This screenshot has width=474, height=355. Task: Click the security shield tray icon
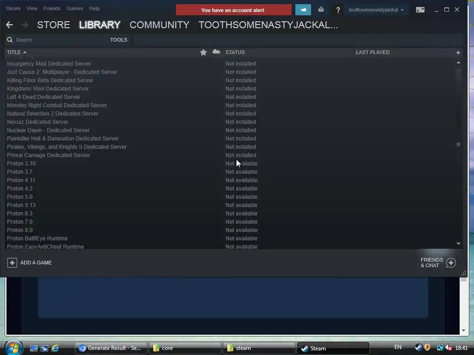click(x=427, y=348)
